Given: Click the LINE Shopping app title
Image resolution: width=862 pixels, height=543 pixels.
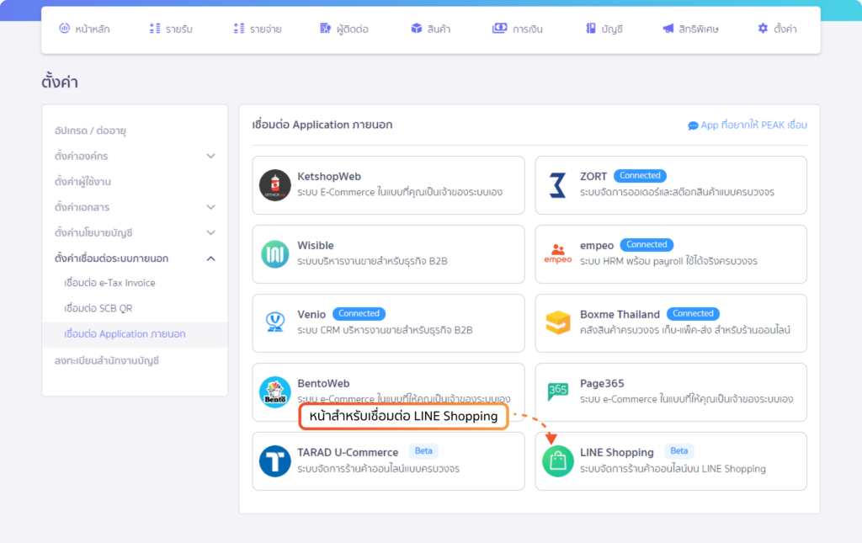Looking at the screenshot, I should [x=617, y=453].
